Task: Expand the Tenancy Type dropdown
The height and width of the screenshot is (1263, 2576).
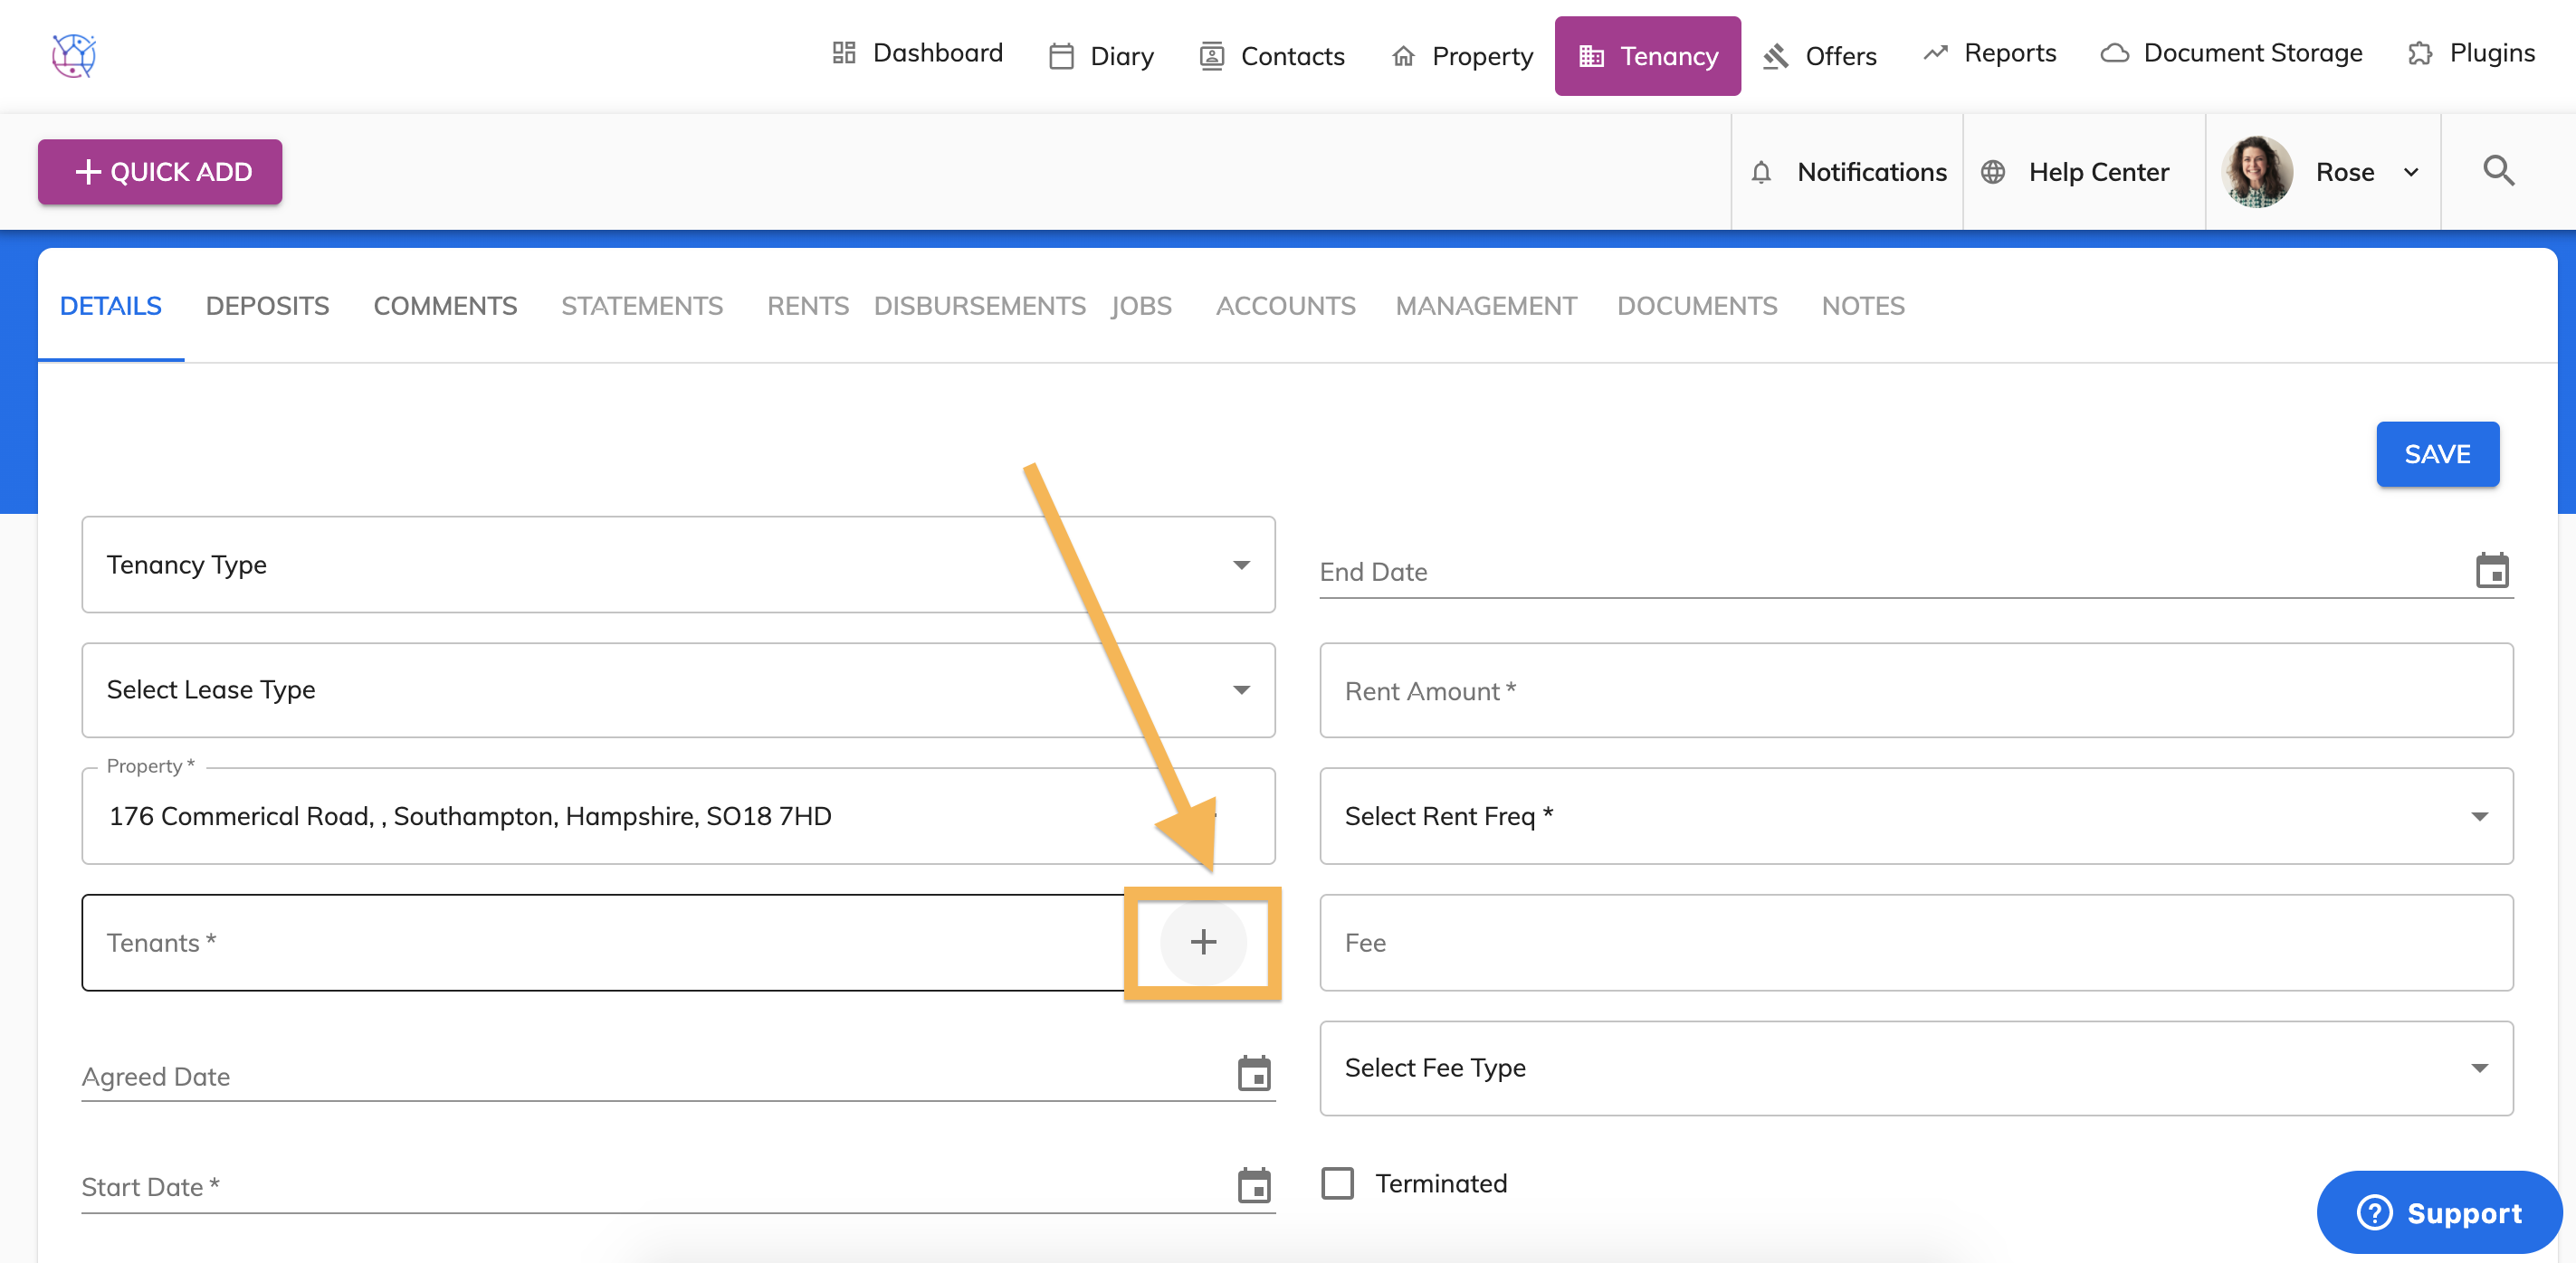Action: click(x=678, y=565)
